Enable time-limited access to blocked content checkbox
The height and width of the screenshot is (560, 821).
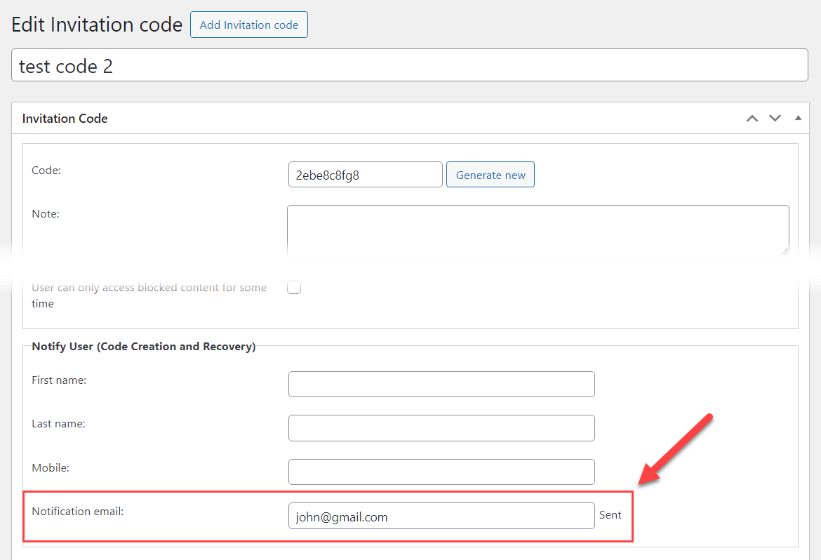pyautogui.click(x=294, y=287)
